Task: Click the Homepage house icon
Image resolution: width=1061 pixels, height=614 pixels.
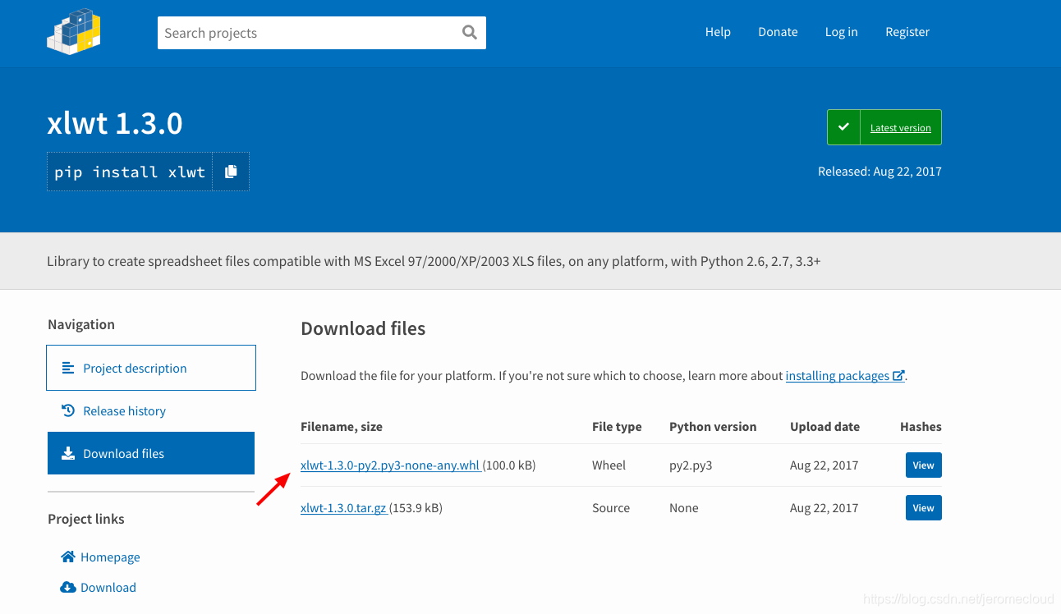Action: 68,557
